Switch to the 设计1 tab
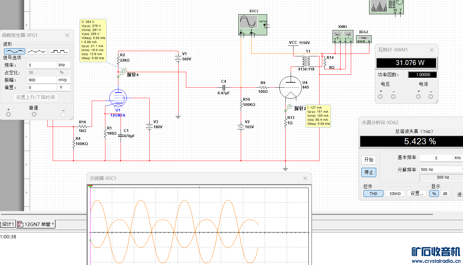The image size is (463, 265). pos(8,224)
